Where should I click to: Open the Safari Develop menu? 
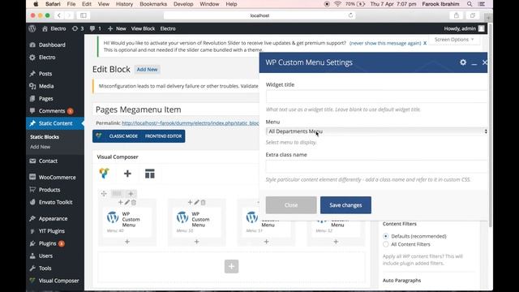tap(183, 4)
